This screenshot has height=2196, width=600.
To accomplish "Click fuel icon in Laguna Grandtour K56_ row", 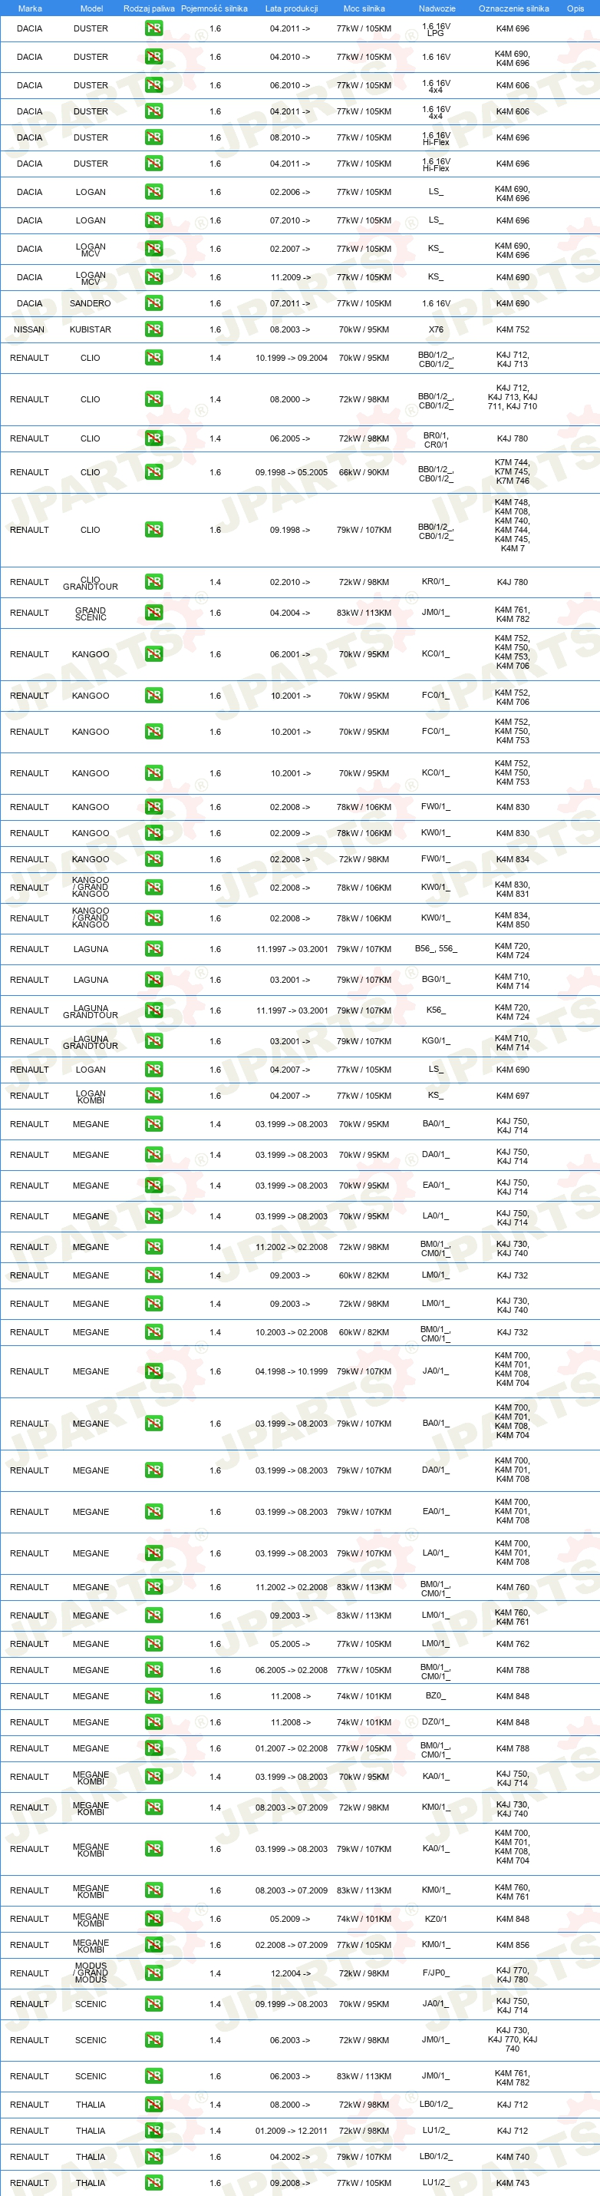I will (x=153, y=1010).
